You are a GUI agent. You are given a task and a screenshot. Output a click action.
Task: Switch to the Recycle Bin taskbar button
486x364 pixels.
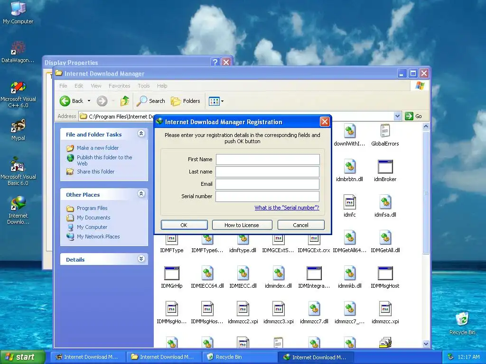pos(239,357)
